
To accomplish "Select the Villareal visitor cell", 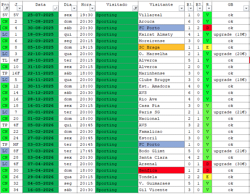I will click(x=161, y=15).
